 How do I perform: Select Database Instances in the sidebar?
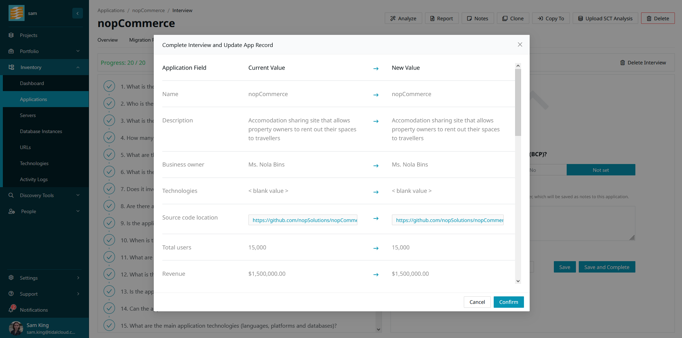coord(41,131)
